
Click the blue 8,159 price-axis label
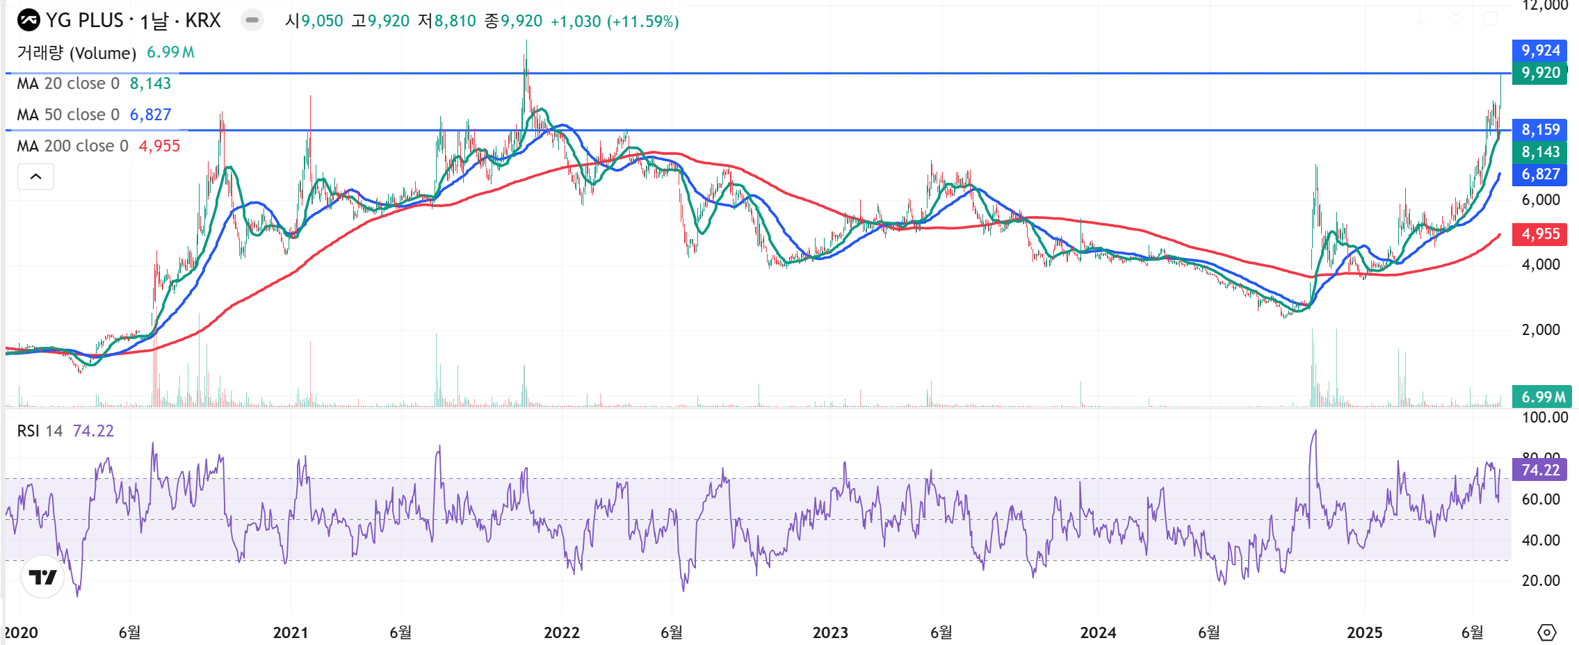(1539, 130)
